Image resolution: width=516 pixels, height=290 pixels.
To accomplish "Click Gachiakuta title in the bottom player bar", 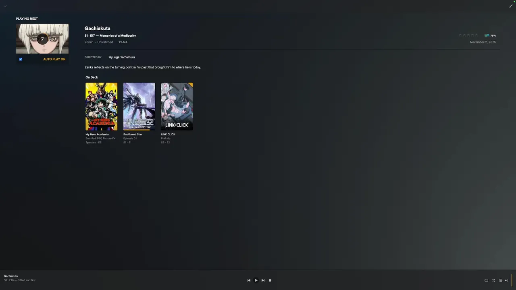I will tap(11, 276).
